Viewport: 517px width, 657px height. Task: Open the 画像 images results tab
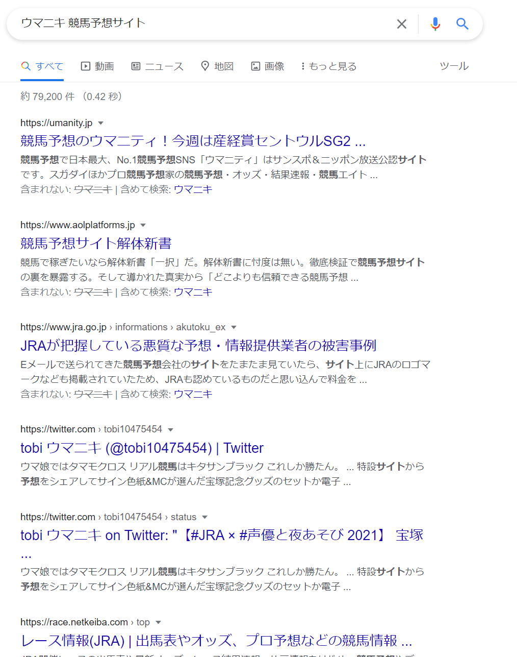click(268, 66)
